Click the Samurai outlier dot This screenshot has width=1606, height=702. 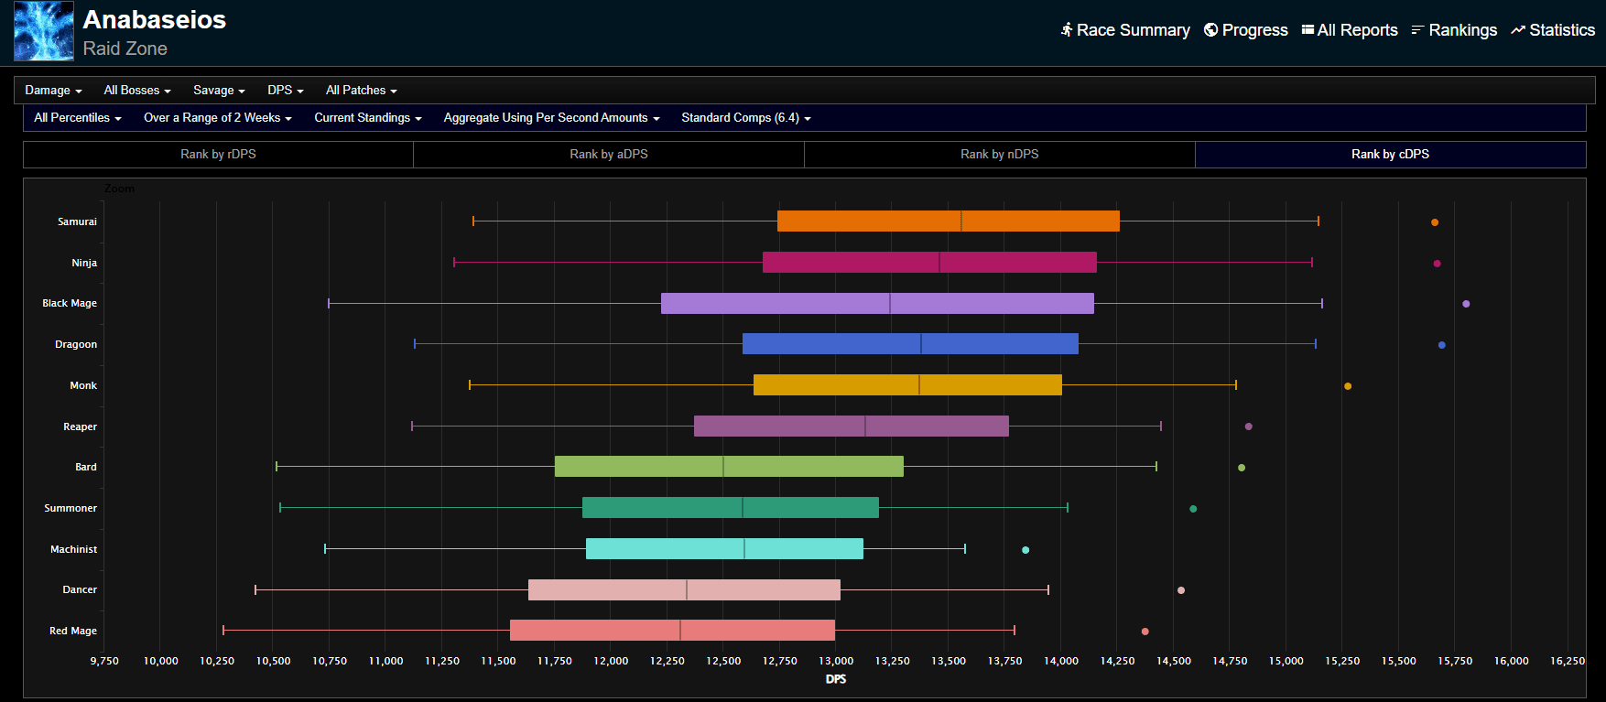(1435, 222)
